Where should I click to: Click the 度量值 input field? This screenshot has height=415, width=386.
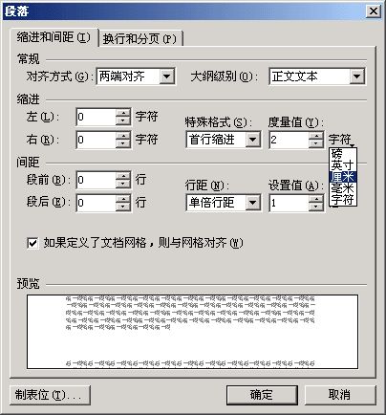[289, 140]
